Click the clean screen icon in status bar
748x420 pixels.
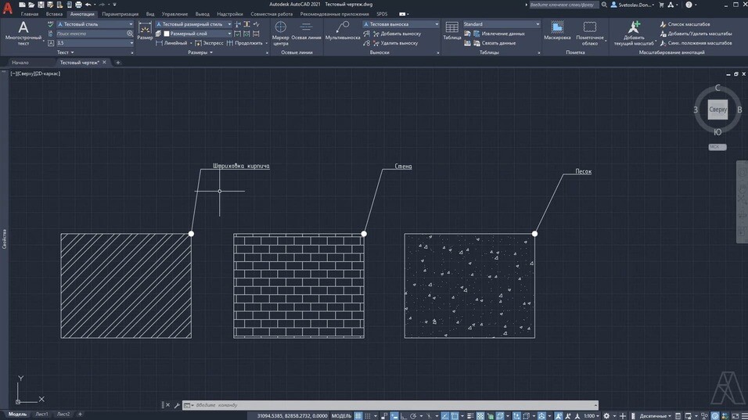point(735,416)
